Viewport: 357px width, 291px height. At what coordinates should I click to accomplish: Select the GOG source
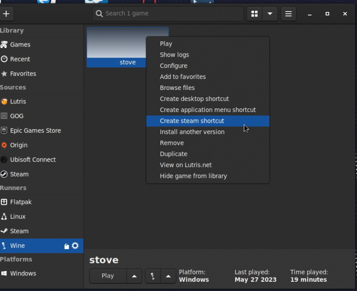tap(42, 116)
